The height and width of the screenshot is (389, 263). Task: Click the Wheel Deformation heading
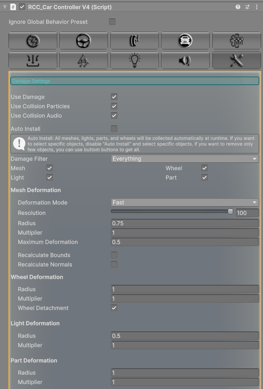[x=37, y=277]
